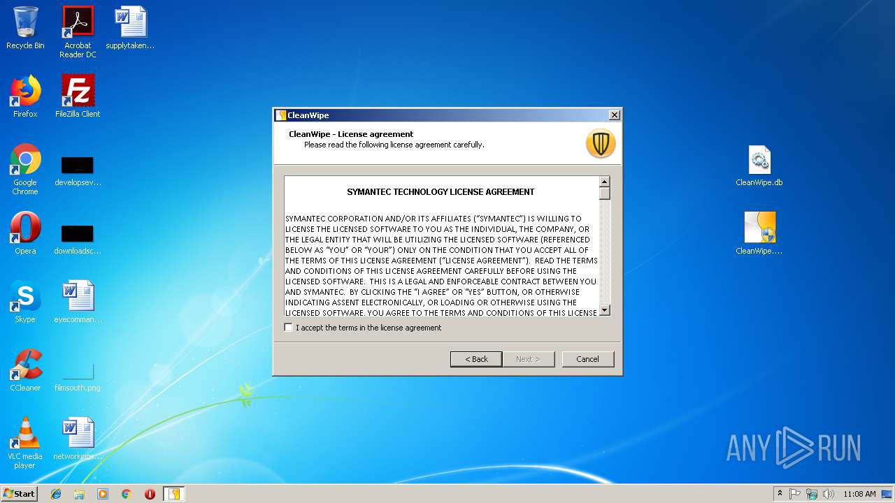Viewport: 895px width, 503px height.
Task: Click the 'CleanWipe - License agreement' header text
Action: coord(351,134)
